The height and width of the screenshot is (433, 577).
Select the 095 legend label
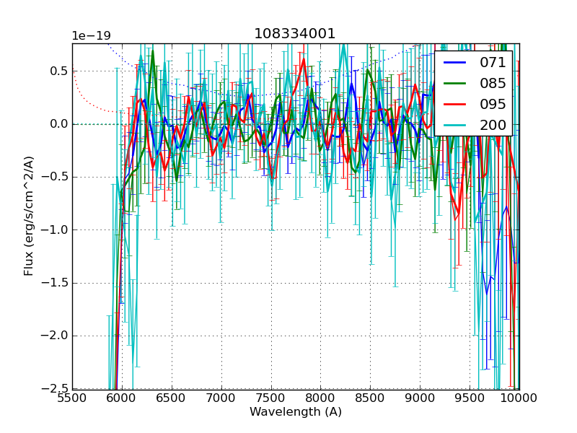tap(493, 104)
